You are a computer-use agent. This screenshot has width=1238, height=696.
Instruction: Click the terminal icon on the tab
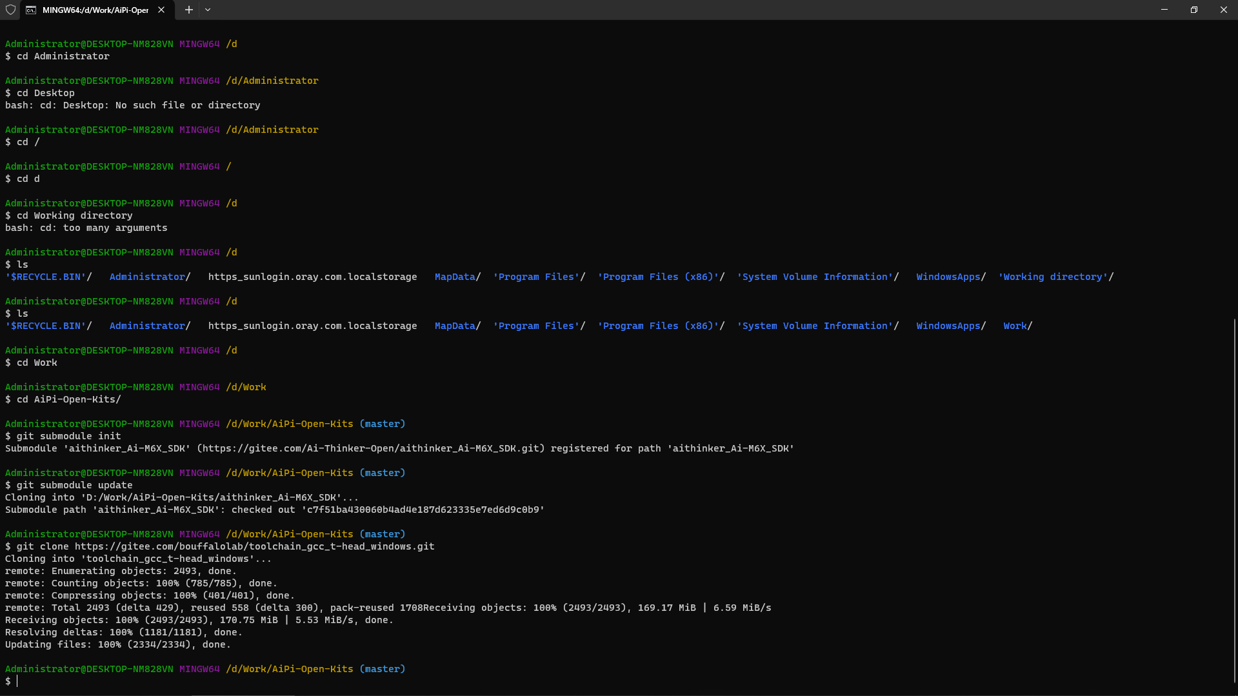point(30,10)
